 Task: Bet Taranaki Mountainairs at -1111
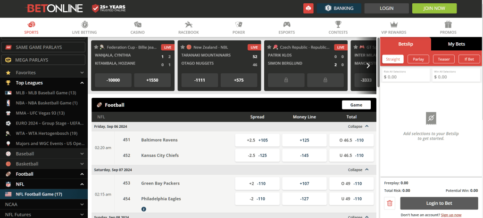tap(200, 80)
